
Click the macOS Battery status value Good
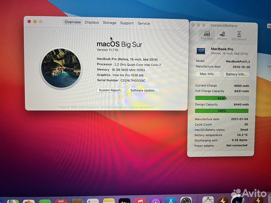(244, 129)
